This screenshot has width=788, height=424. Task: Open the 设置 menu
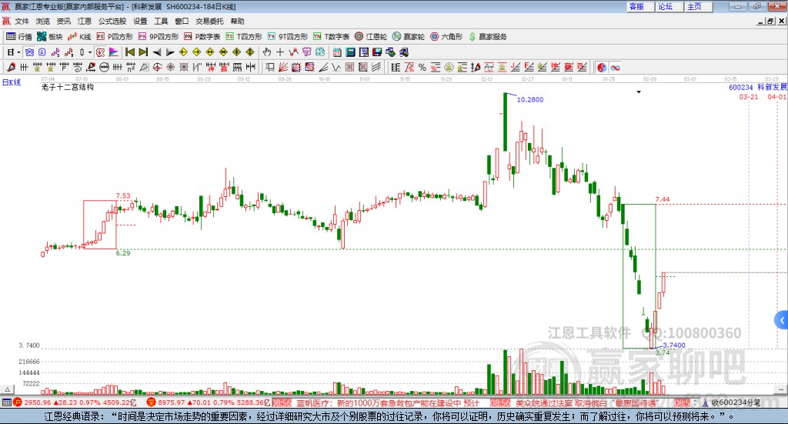(x=140, y=21)
